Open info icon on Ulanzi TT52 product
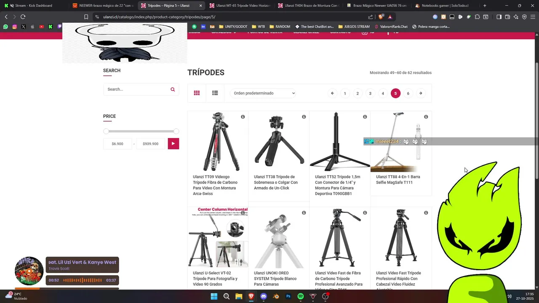 click(x=365, y=117)
